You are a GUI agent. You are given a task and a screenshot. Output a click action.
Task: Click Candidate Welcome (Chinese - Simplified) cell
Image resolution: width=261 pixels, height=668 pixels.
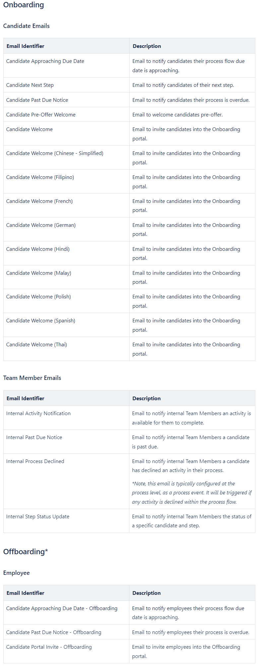pyautogui.click(x=55, y=153)
